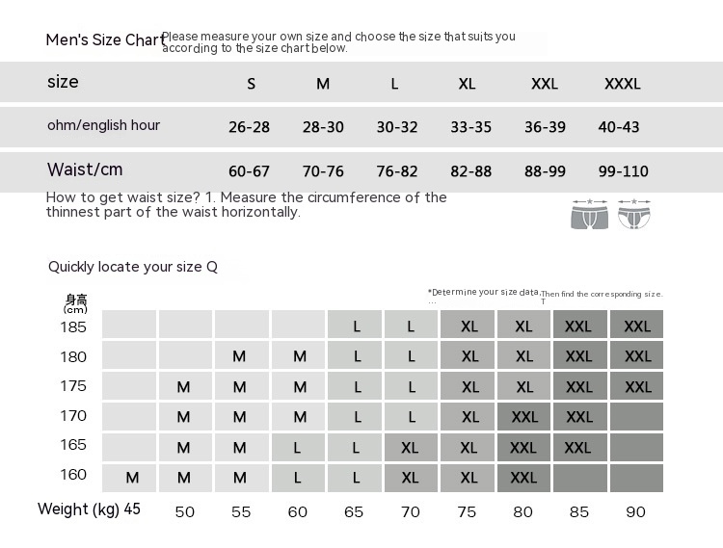Screen dimensions: 723x548
Task: Select the XL cell at 165 cm, 70 kg
Action: 411,448
